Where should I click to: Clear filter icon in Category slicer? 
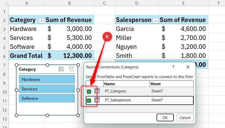coord(71,69)
